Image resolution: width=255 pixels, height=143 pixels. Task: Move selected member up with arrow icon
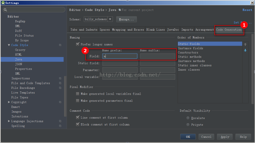[x=245, y=44]
